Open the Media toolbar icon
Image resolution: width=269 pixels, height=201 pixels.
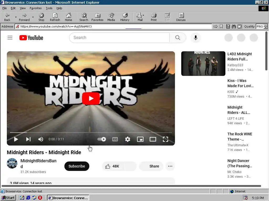[x=111, y=17]
